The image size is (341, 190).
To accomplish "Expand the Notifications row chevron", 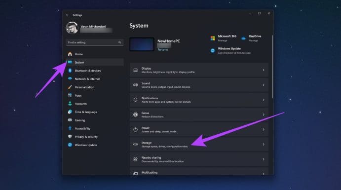I will click(264, 100).
